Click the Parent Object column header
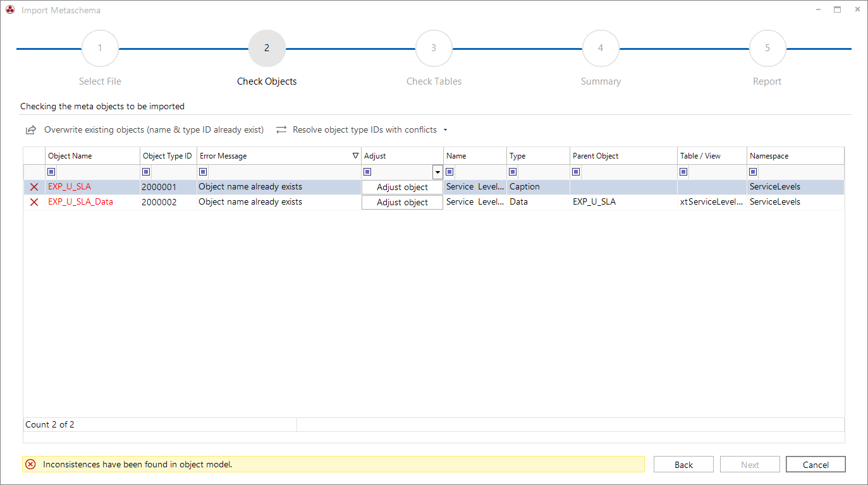868x485 pixels. point(624,156)
